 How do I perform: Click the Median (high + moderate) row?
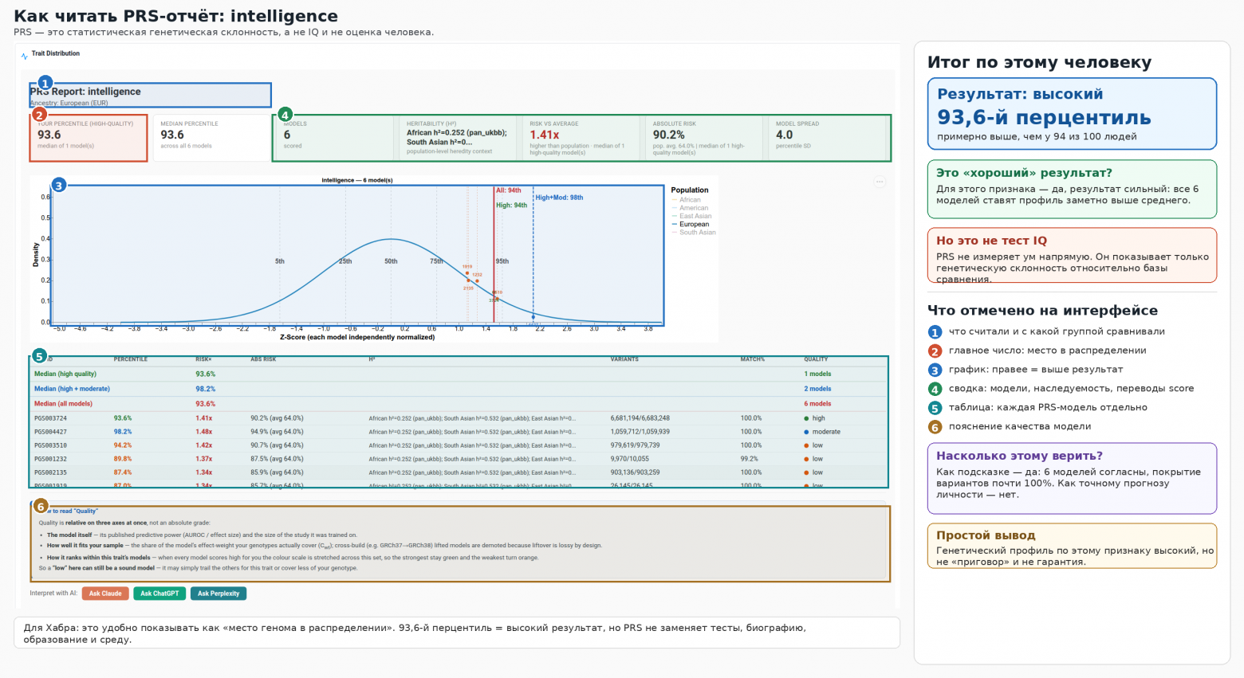pyautogui.click(x=459, y=389)
